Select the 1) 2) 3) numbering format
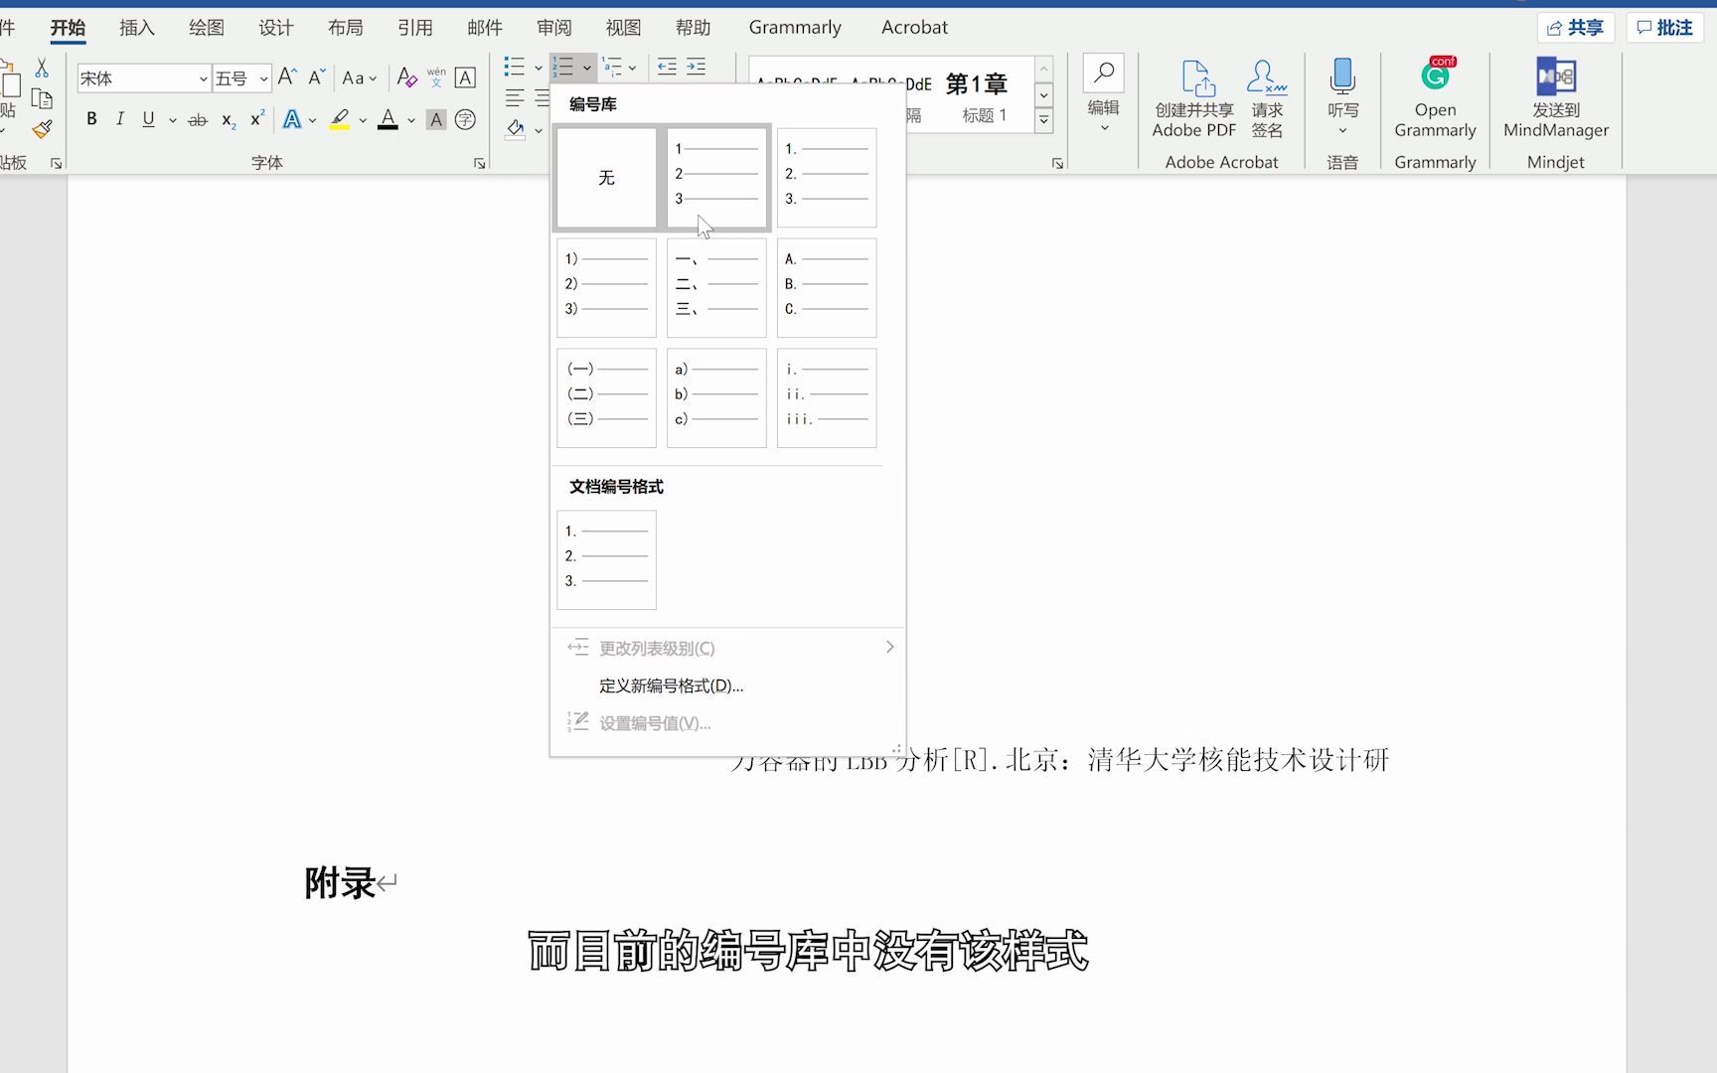Screen dimensions: 1717x1073 pos(606,287)
